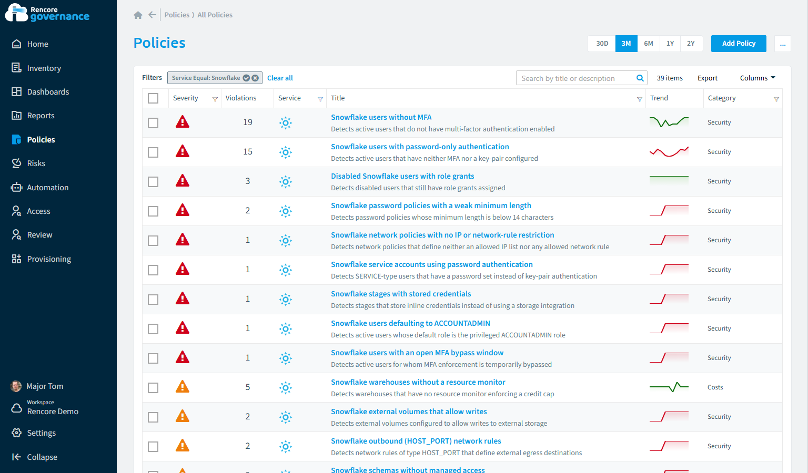Select the 1Y time range
808x473 pixels.
point(670,44)
